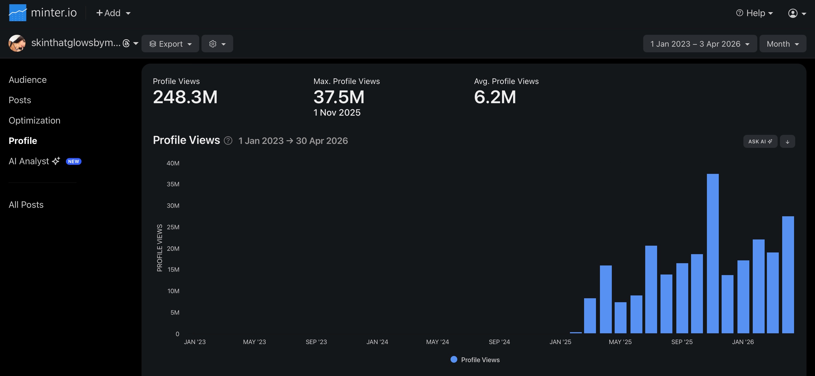Click the Profile Views chart heading
This screenshot has height=376, width=815.
(186, 140)
